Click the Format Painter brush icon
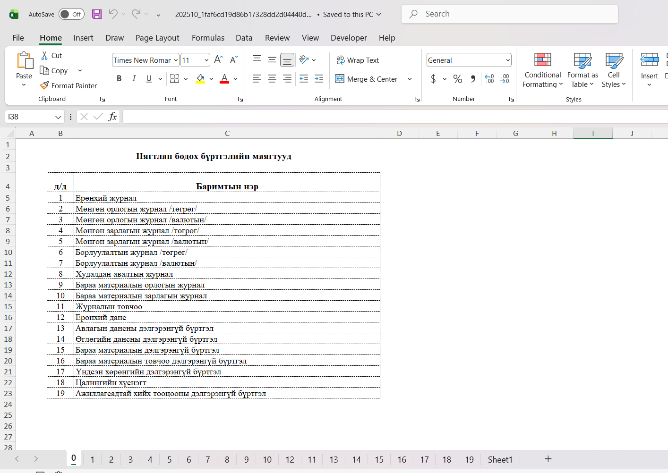This screenshot has width=668, height=473. 45,85
